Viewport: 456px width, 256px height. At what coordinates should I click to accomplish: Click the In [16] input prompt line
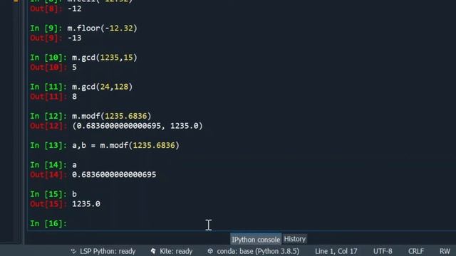(48, 223)
